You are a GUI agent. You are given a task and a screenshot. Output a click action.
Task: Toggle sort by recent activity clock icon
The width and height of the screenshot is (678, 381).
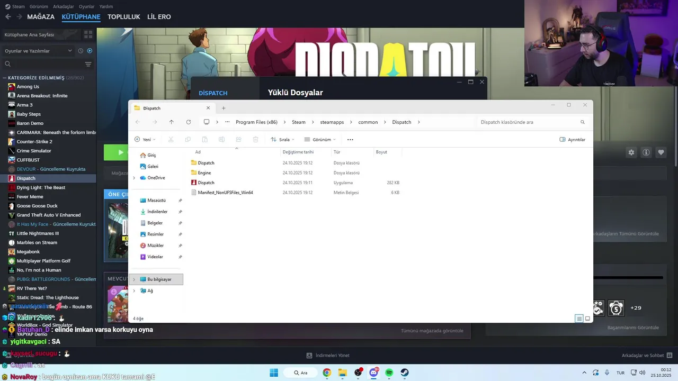point(81,51)
